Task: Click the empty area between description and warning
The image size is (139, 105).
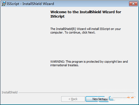Action: (89, 47)
